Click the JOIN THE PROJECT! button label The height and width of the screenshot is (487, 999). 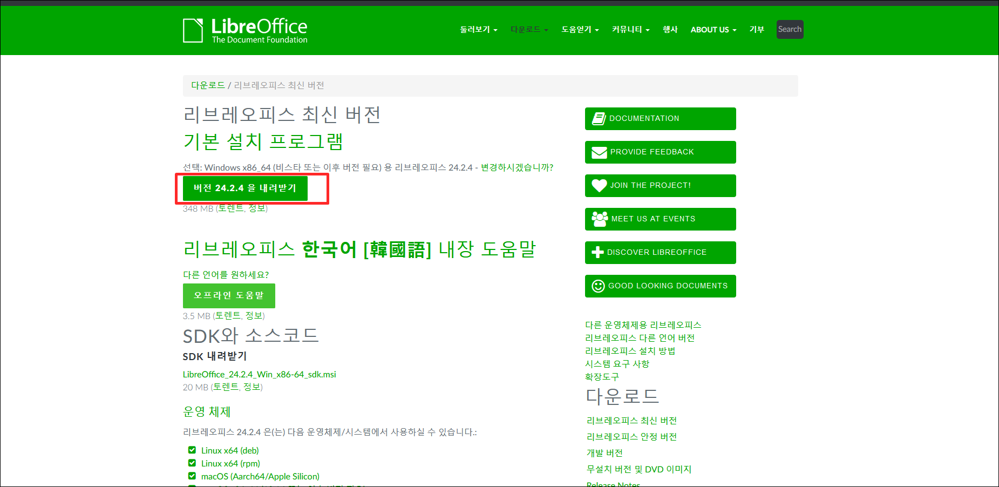click(x=650, y=186)
